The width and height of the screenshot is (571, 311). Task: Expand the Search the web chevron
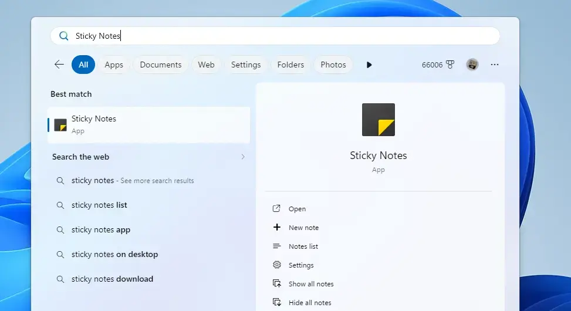243,157
